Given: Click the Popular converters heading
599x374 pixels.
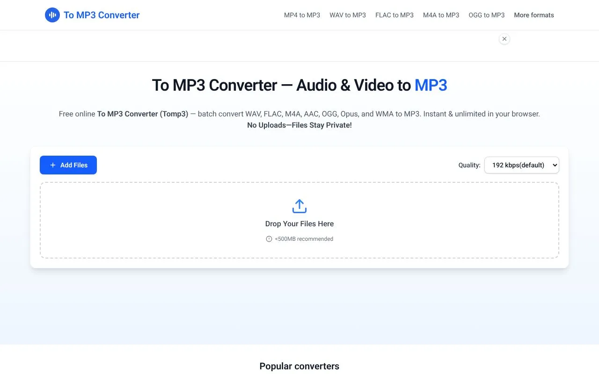Looking at the screenshot, I should (299, 366).
